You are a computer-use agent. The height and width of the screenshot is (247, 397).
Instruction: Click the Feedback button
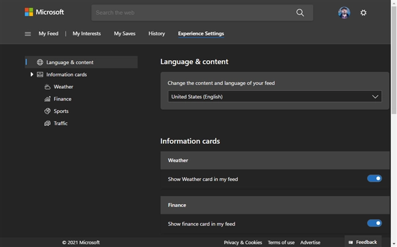pos(363,242)
